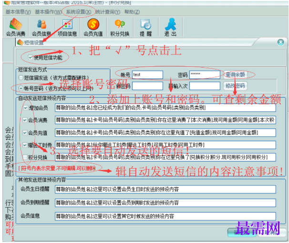
Task: Click the 退出 exit figure icon
Action: [x=170, y=27]
